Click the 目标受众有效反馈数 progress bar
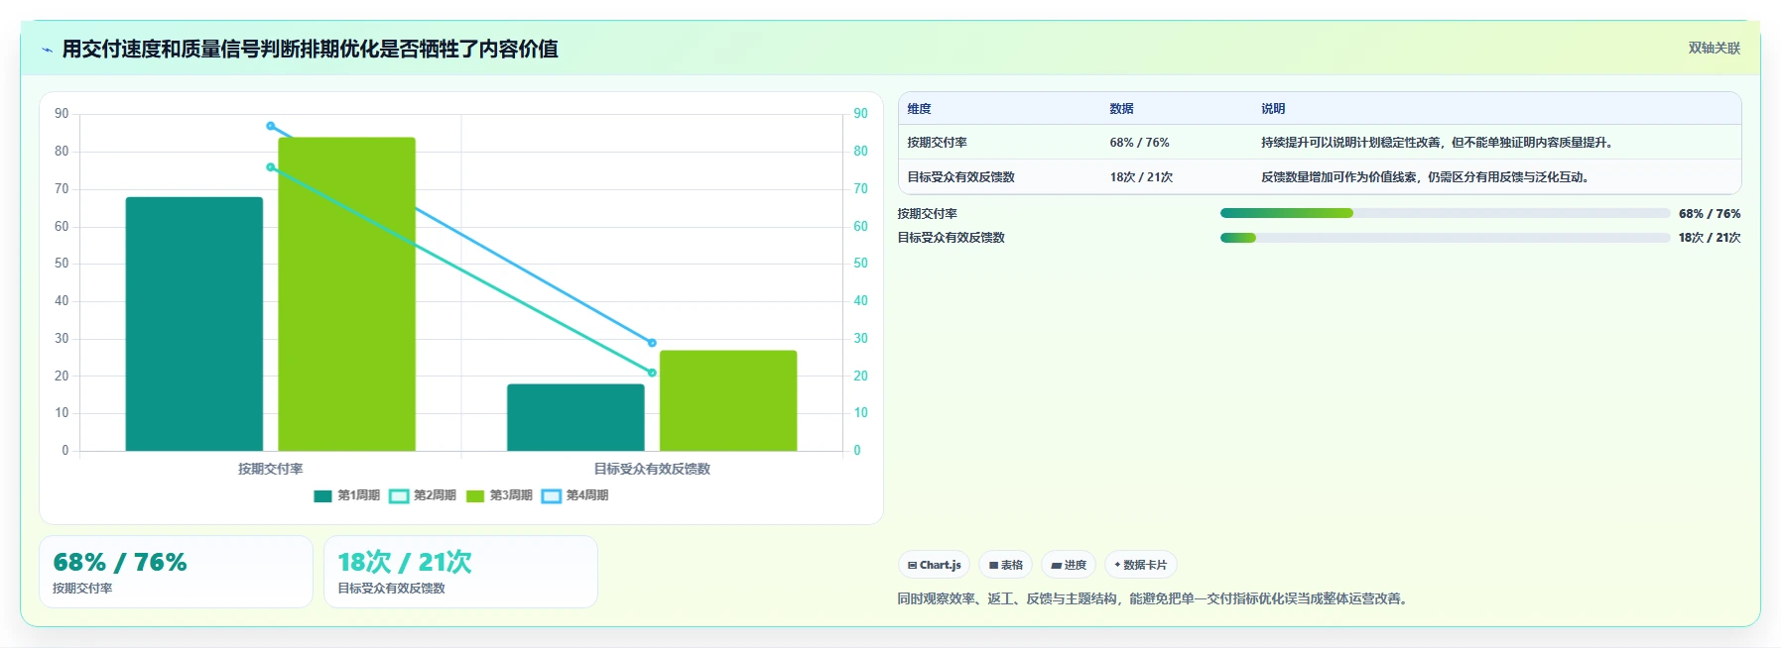Viewport: 1781px width, 648px height. [1445, 238]
